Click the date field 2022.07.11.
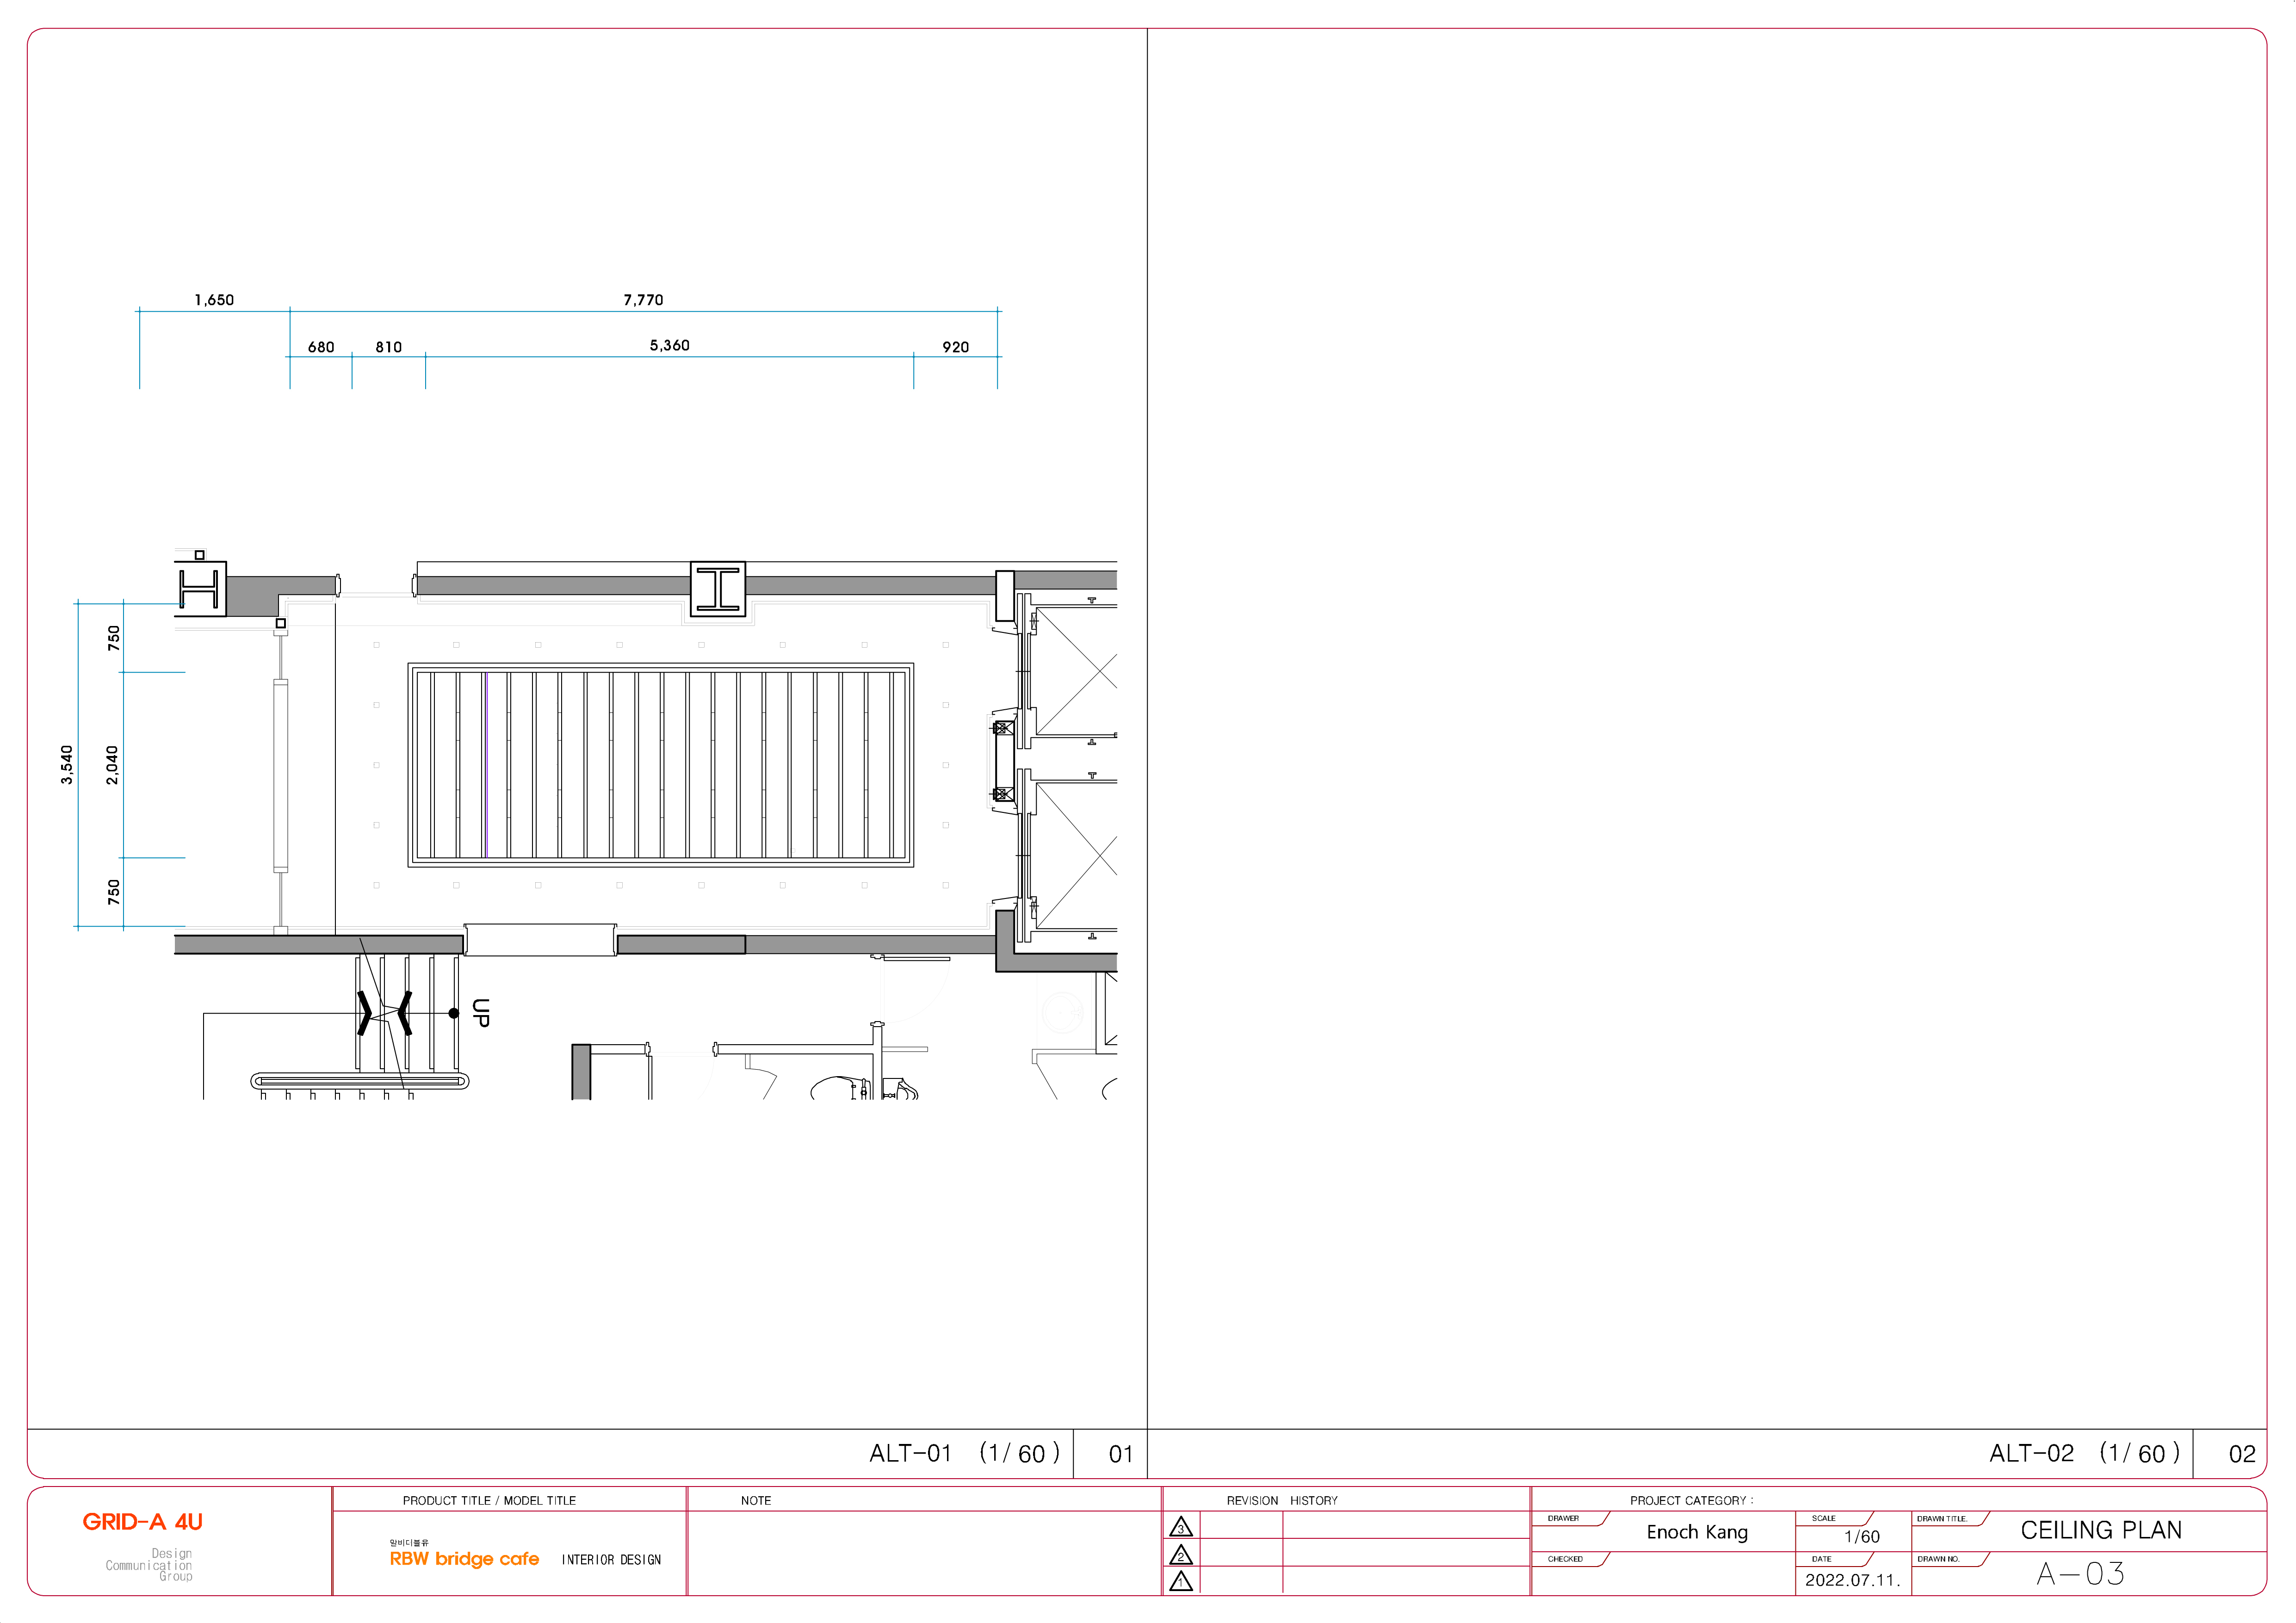Image resolution: width=2296 pixels, height=1623 pixels. point(1852,1580)
